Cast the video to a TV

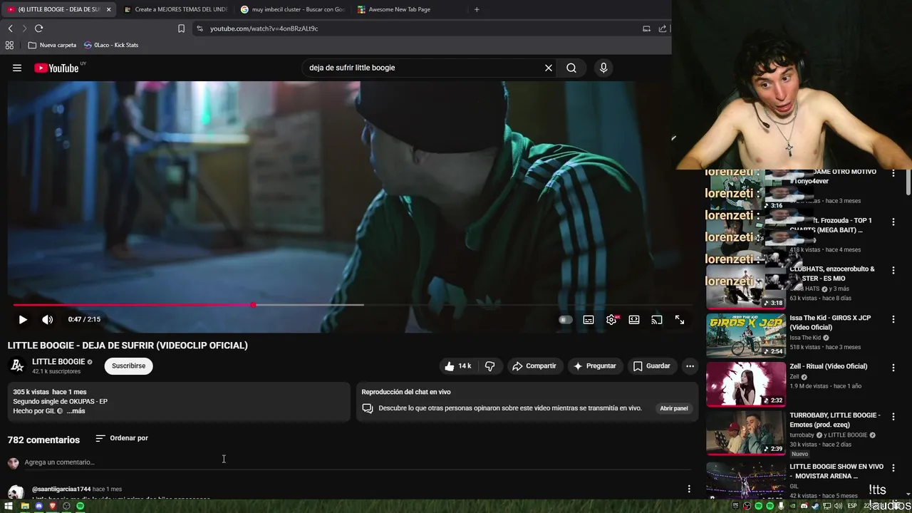tap(657, 320)
